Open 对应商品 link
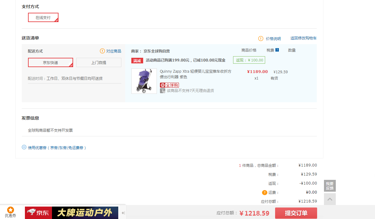Screen dimensions: 375x219 pyautogui.click(x=114, y=51)
